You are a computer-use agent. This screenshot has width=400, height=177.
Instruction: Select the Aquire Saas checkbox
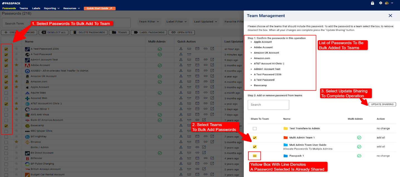click(x=6, y=93)
